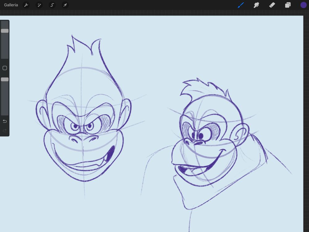
Task: Return to Galleria
Action: (x=11, y=5)
